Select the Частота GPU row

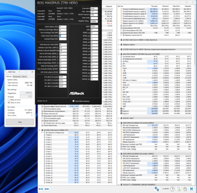[x=156, y=26]
